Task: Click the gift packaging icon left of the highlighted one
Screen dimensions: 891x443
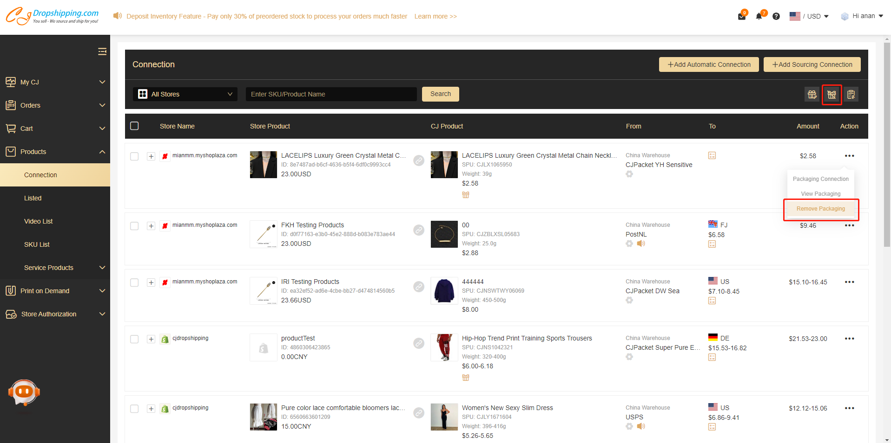Action: tap(812, 95)
